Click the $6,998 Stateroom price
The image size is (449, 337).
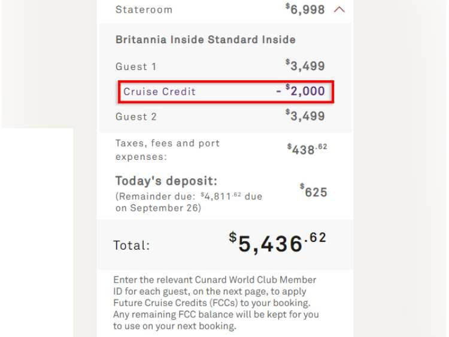tap(305, 10)
